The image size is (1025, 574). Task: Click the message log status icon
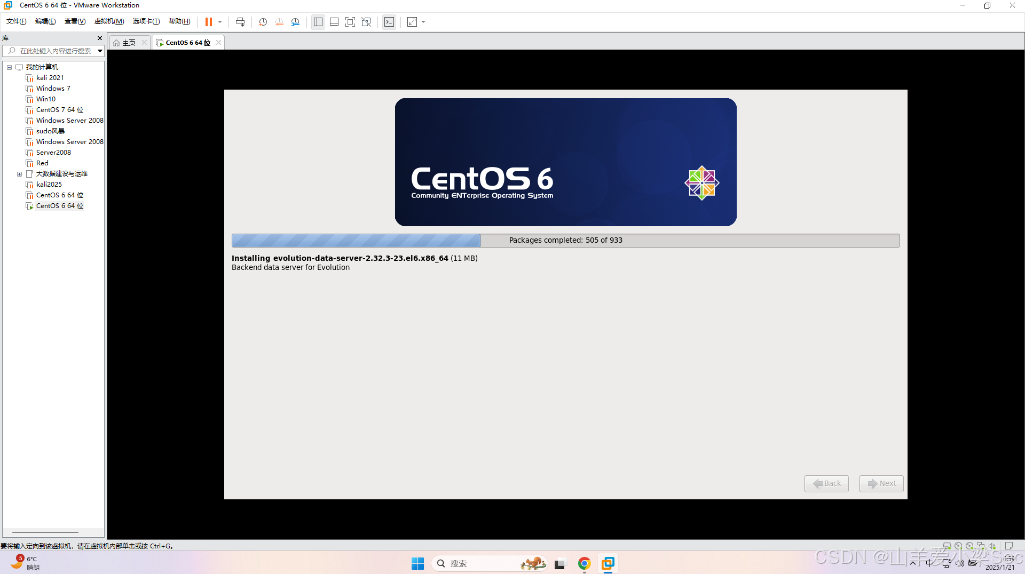pos(1009,546)
